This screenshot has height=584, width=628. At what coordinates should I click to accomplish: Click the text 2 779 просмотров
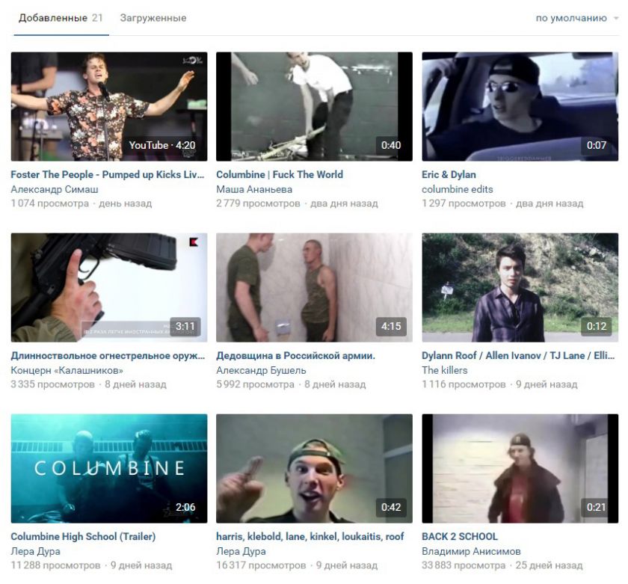[259, 203]
